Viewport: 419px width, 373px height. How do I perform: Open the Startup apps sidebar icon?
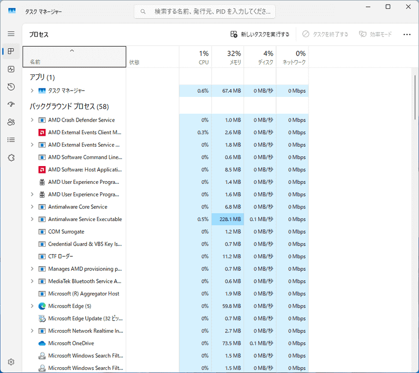(11, 104)
